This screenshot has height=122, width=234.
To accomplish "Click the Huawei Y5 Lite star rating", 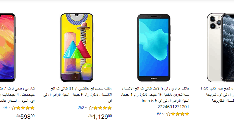I will (x=178, y=114).
